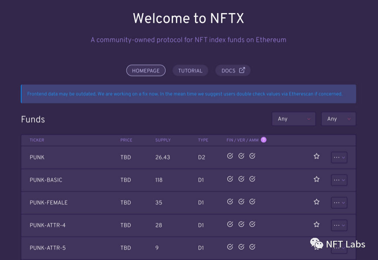This screenshot has height=260, width=378.
Task: Open the first Any filter dropdown
Action: tap(294, 119)
